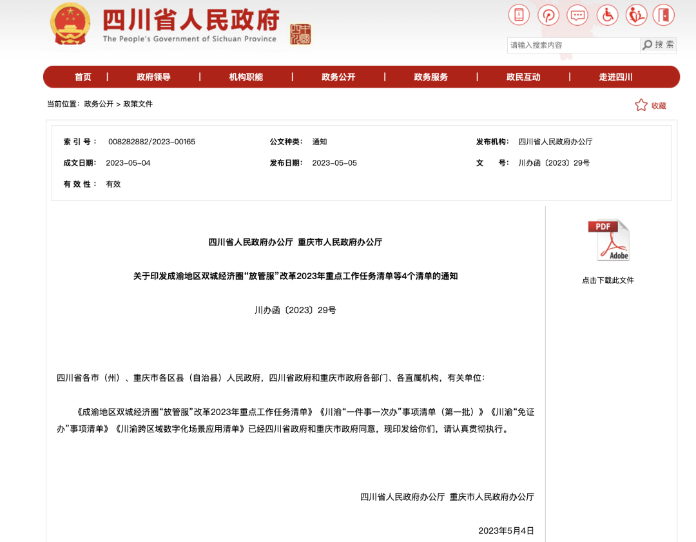This screenshot has height=542, width=696.
Task: Open 政民互动 in the navigation bar
Action: pos(523,77)
